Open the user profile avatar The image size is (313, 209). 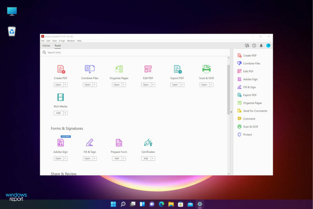coord(268,46)
